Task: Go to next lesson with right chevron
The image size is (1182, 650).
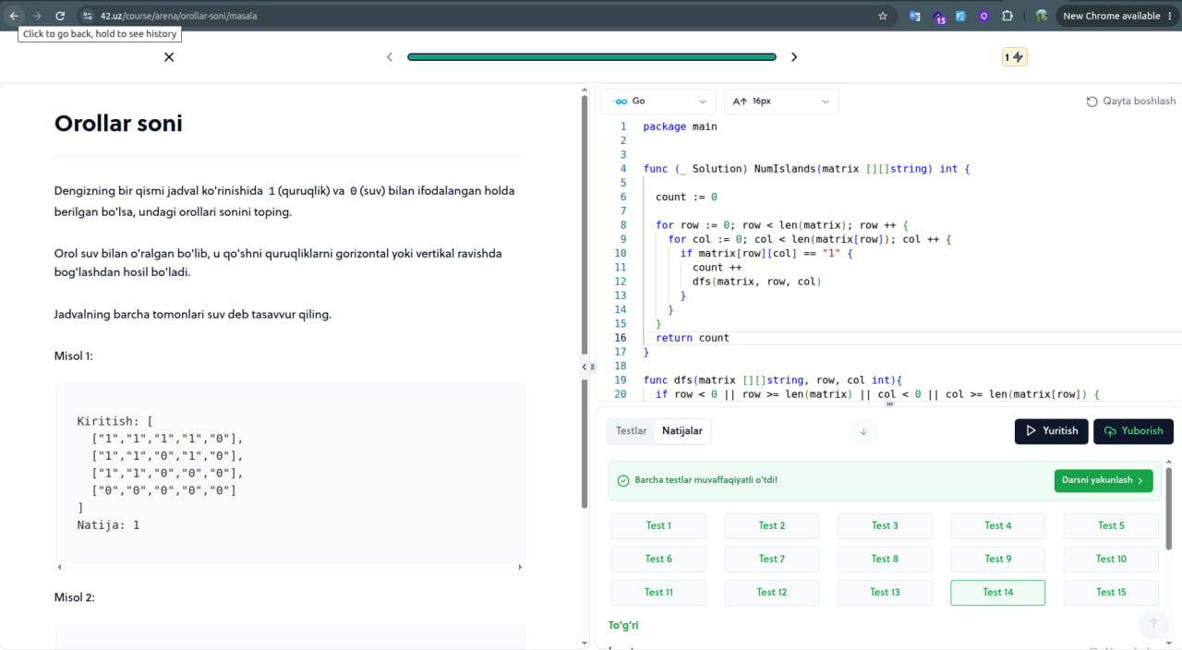Action: (x=794, y=57)
